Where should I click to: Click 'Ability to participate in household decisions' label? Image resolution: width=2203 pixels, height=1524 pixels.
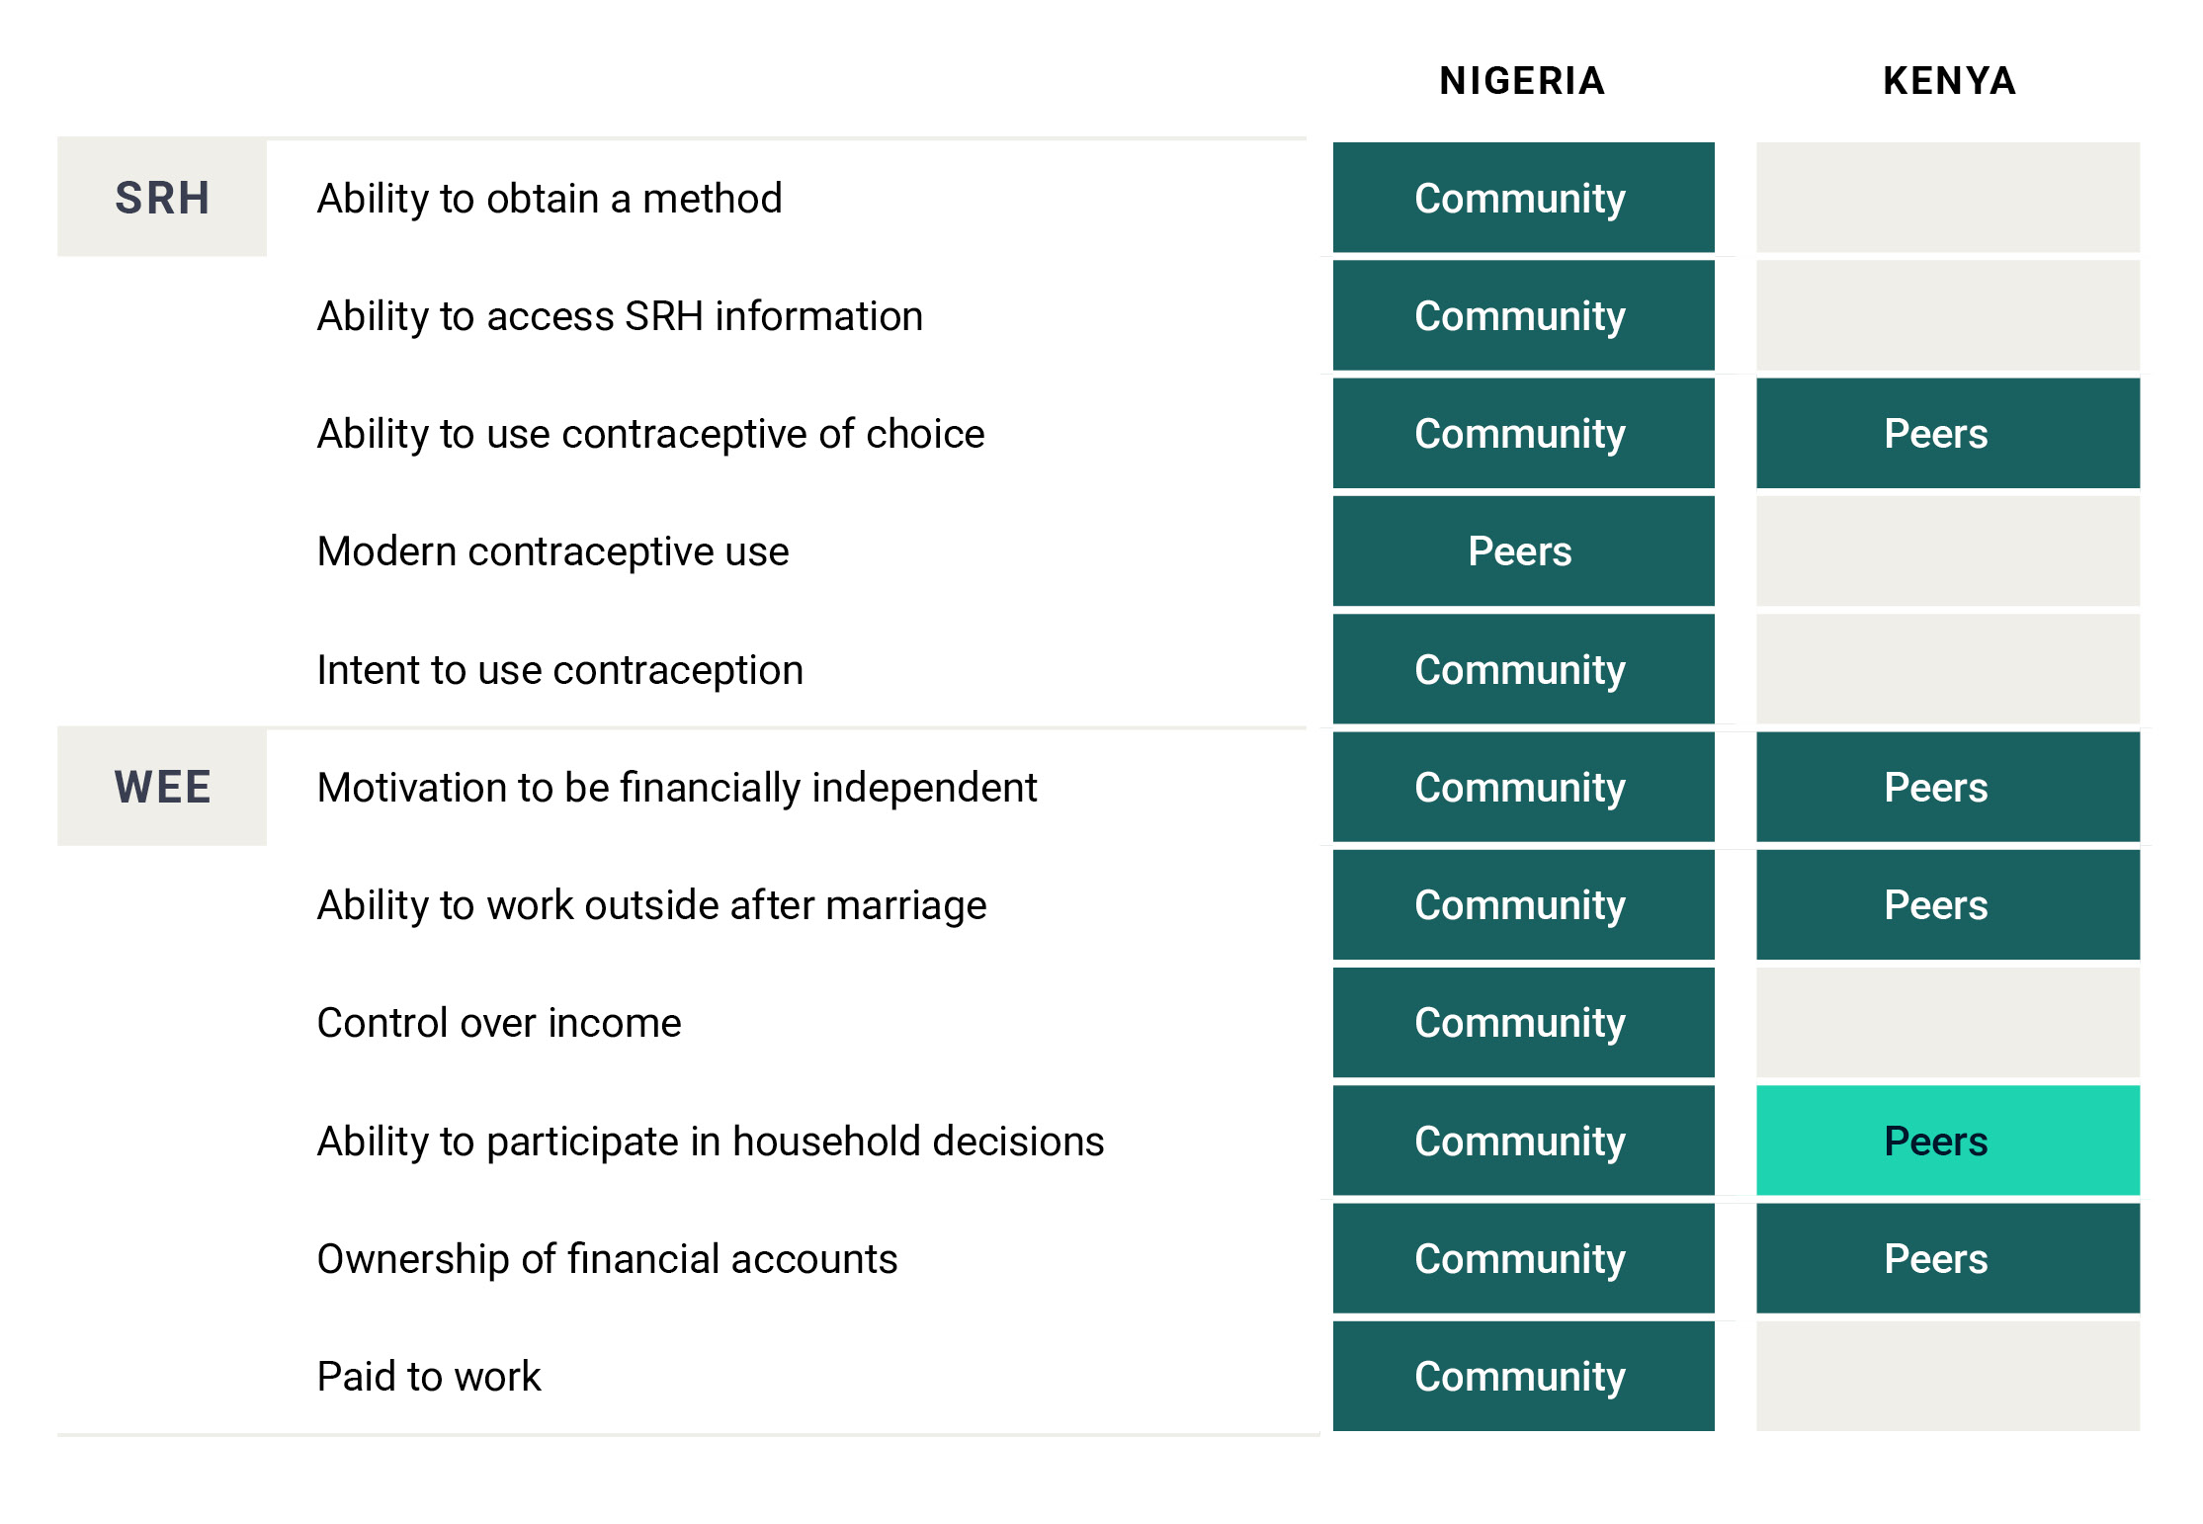(x=711, y=1142)
